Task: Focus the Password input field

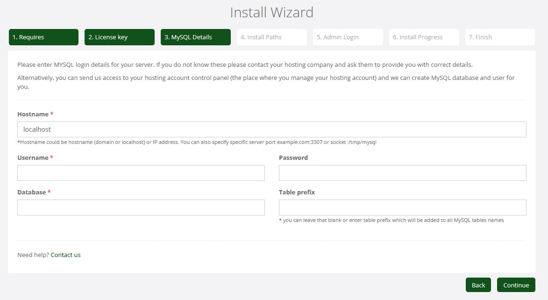Action: (402, 173)
